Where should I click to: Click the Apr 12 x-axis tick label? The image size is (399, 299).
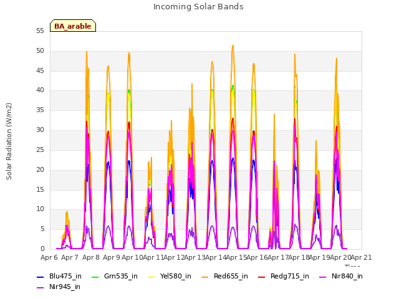click(x=174, y=257)
